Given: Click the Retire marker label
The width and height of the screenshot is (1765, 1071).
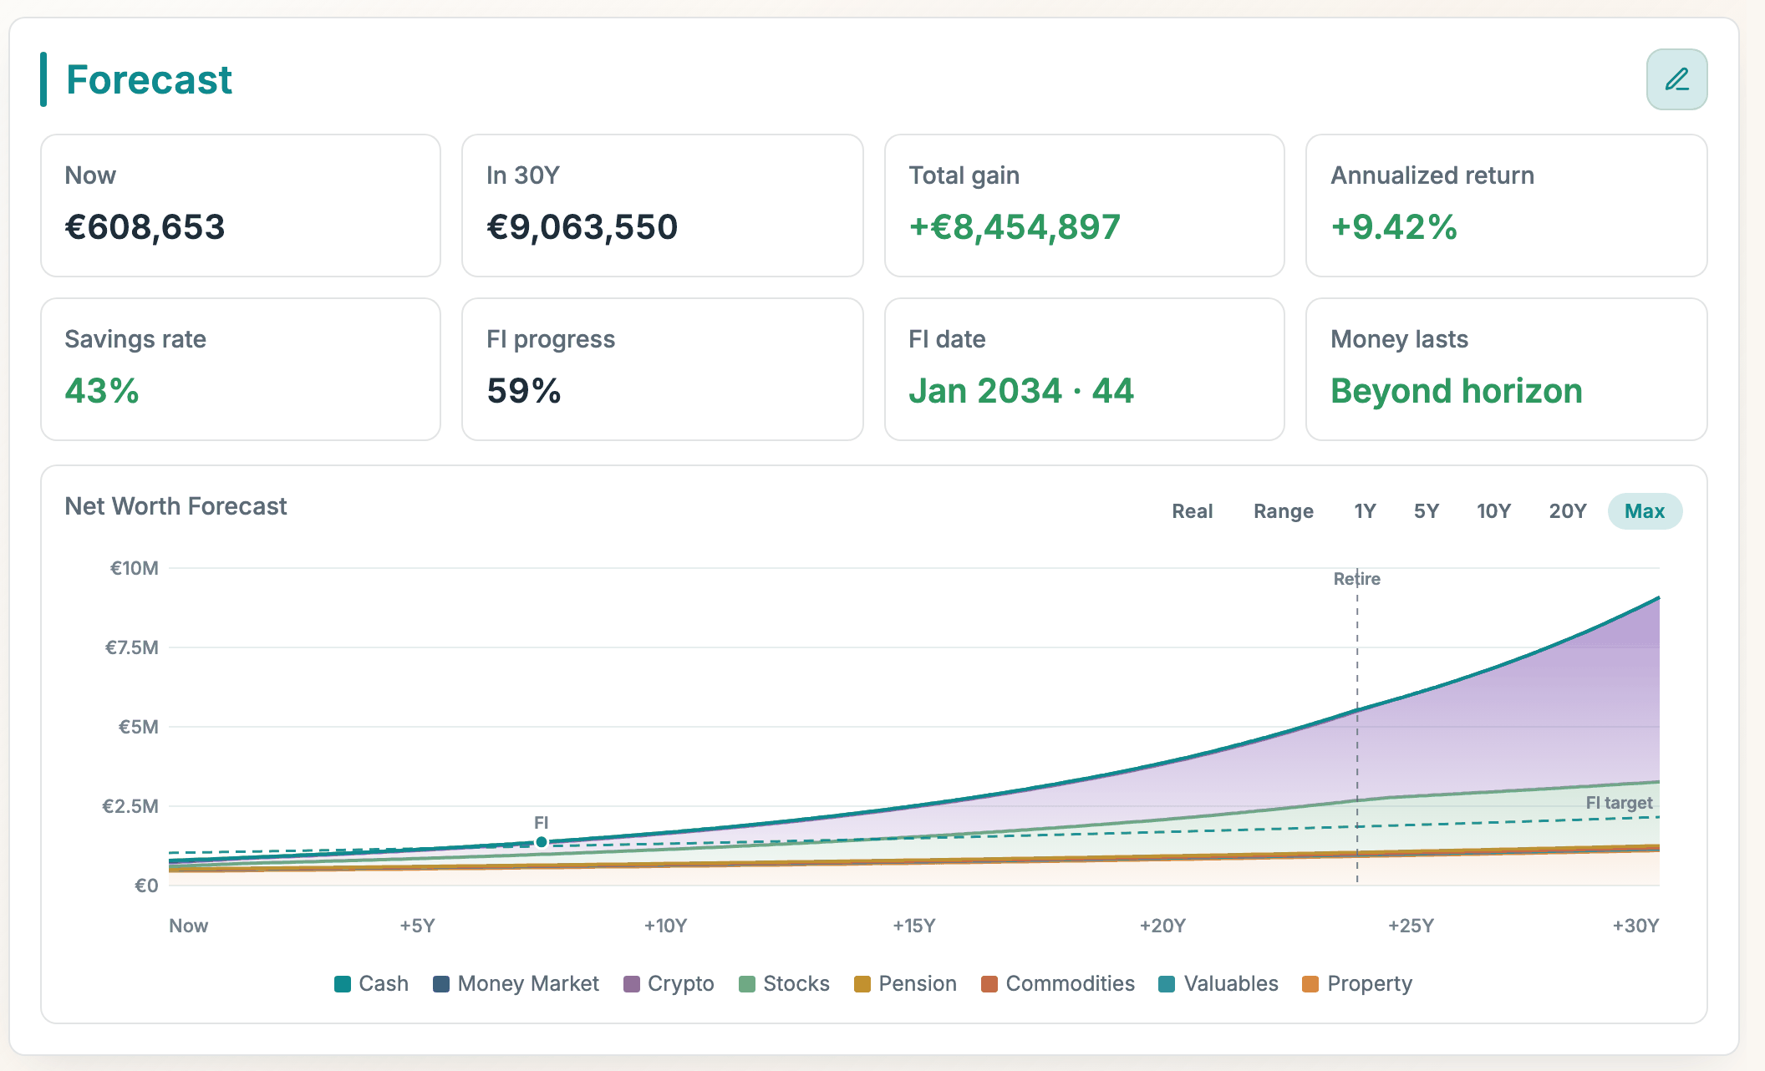Looking at the screenshot, I should pos(1357,579).
